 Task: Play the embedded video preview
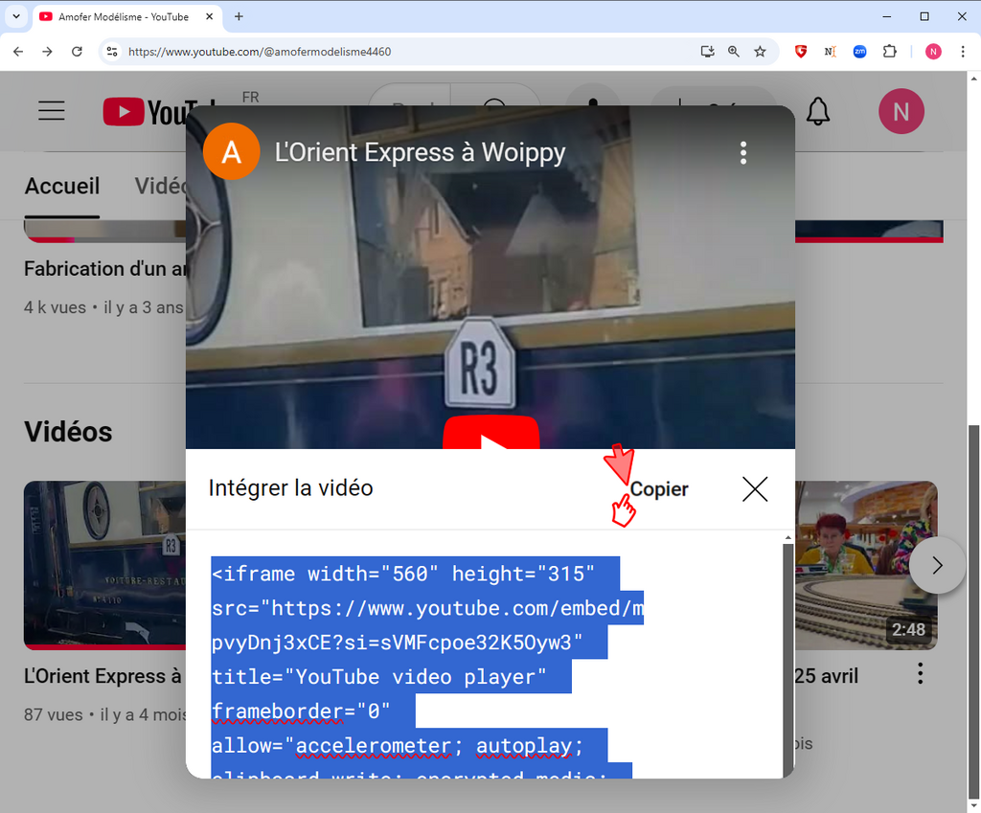(x=491, y=432)
